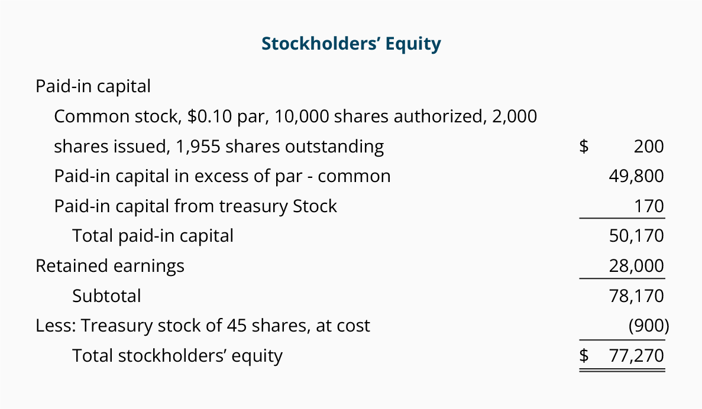Viewport: 702px width, 409px height.
Task: Select the 78,170 subtotal amount
Action: click(636, 296)
